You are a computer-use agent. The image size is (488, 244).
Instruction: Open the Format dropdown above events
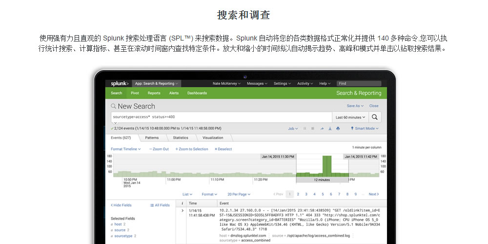[x=209, y=194]
